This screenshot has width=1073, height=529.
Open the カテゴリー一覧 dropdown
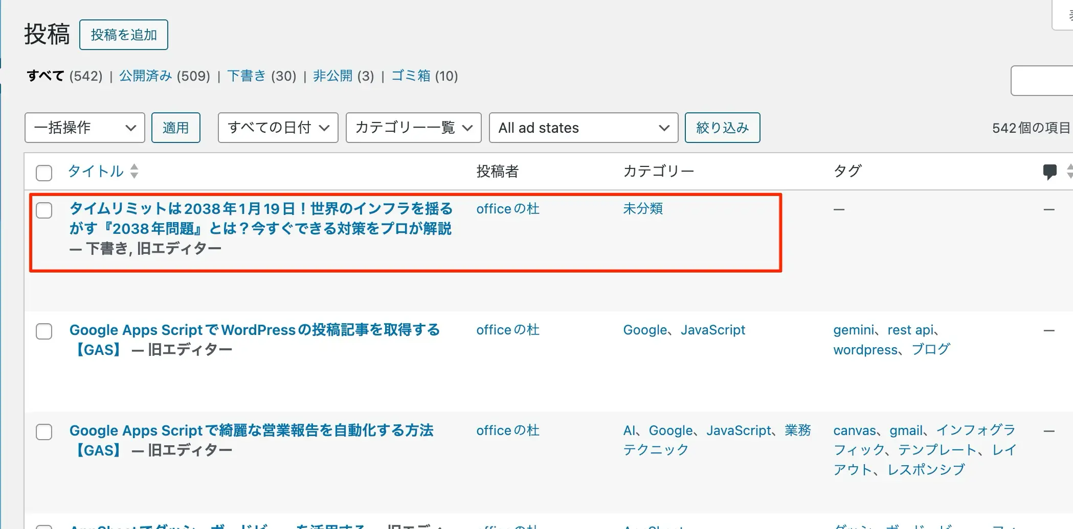pos(414,128)
